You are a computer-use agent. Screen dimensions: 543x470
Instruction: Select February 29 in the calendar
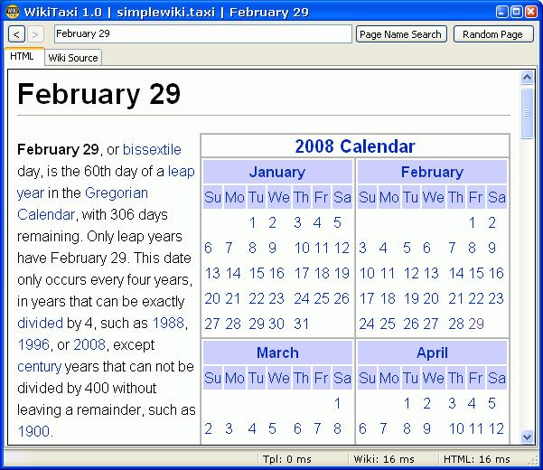pos(476,324)
